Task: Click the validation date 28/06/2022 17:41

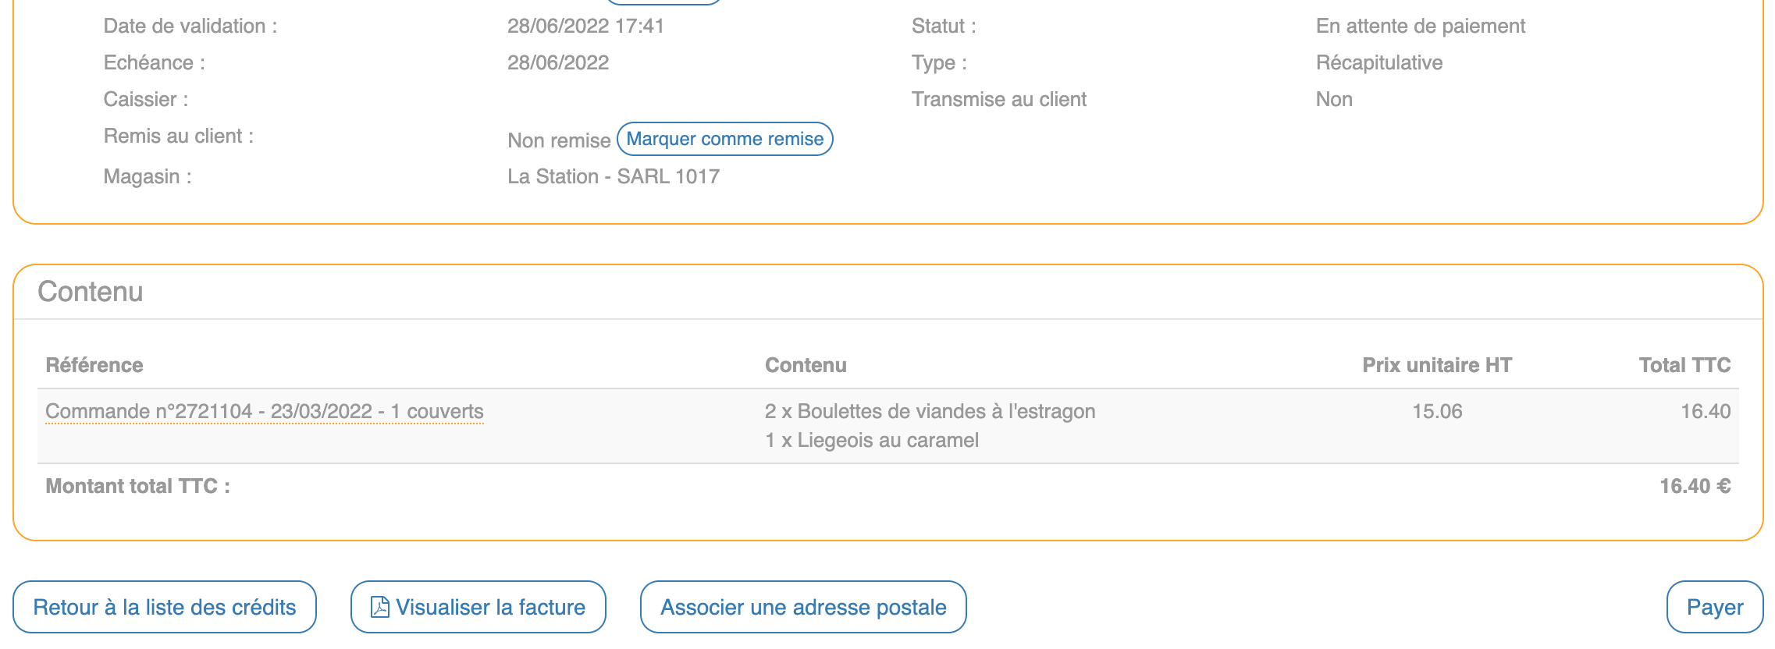Action: (585, 27)
